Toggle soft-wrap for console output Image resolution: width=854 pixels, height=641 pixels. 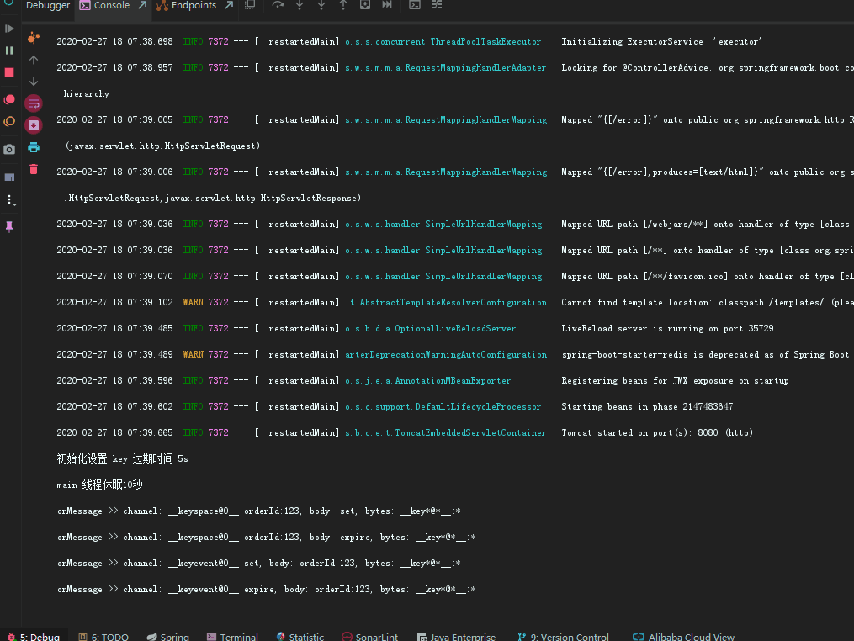(x=33, y=103)
